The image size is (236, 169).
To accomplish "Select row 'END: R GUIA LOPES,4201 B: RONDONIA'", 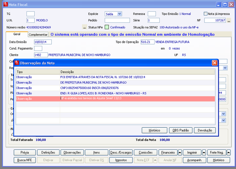I will pos(115,93).
